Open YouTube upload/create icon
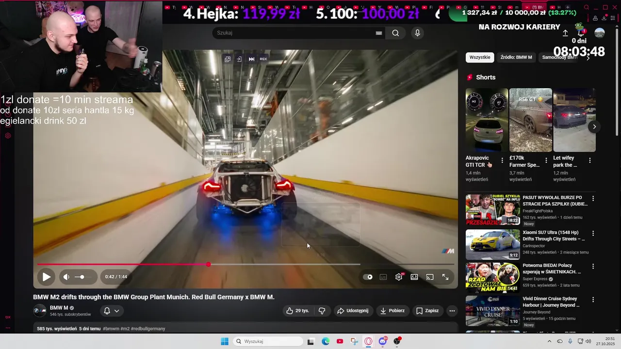Image resolution: width=621 pixels, height=349 pixels. [x=565, y=33]
